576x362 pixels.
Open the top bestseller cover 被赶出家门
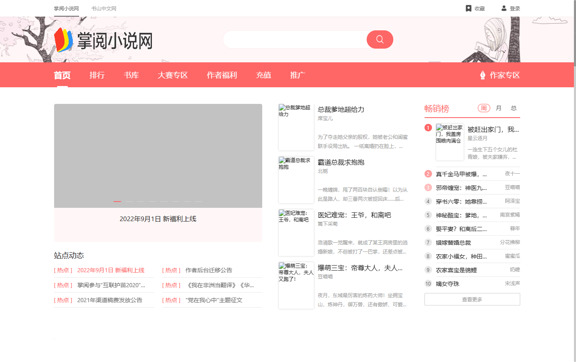tap(450, 142)
